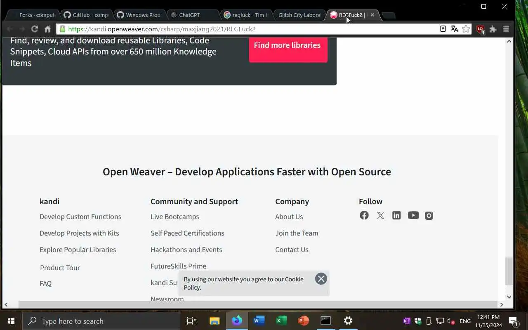
Task: Open Develop Projects with Kits link
Action: point(79,233)
